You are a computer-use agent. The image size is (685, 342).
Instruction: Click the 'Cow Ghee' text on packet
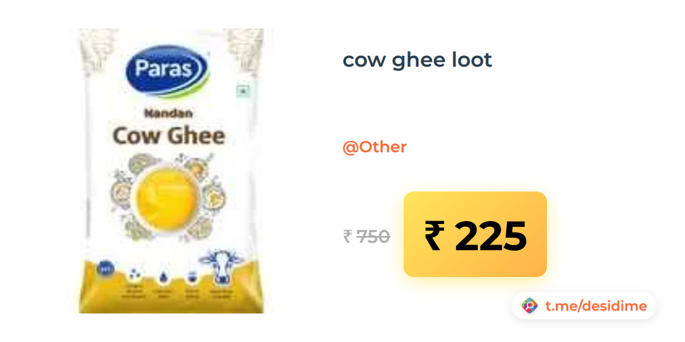(x=168, y=136)
